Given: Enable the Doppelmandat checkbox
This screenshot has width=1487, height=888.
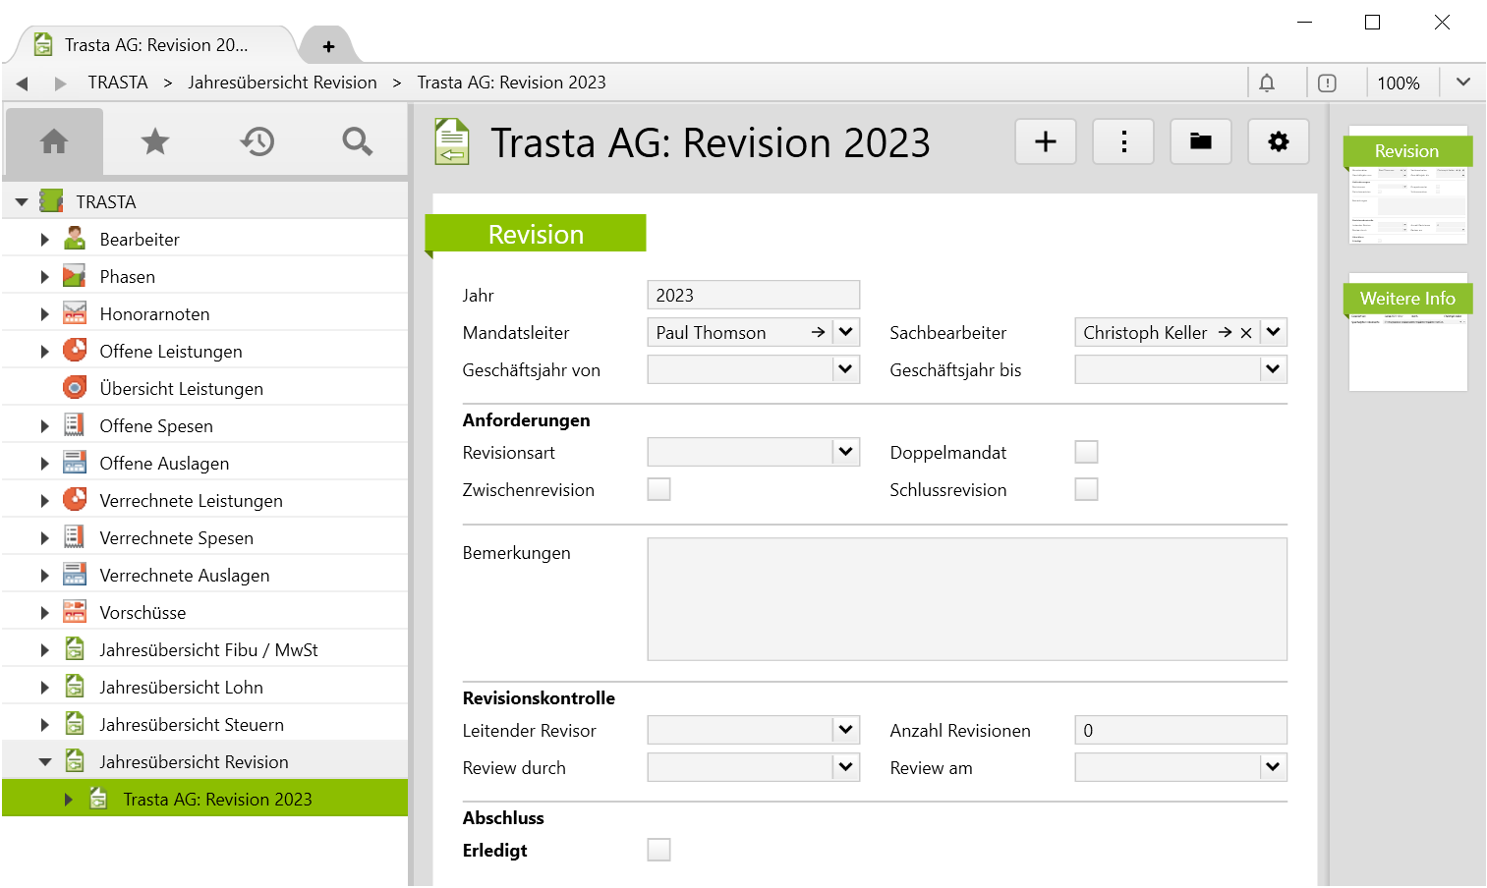Looking at the screenshot, I should [x=1086, y=452].
